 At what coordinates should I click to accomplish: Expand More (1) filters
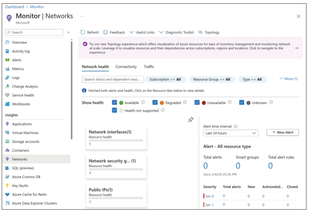(288, 79)
